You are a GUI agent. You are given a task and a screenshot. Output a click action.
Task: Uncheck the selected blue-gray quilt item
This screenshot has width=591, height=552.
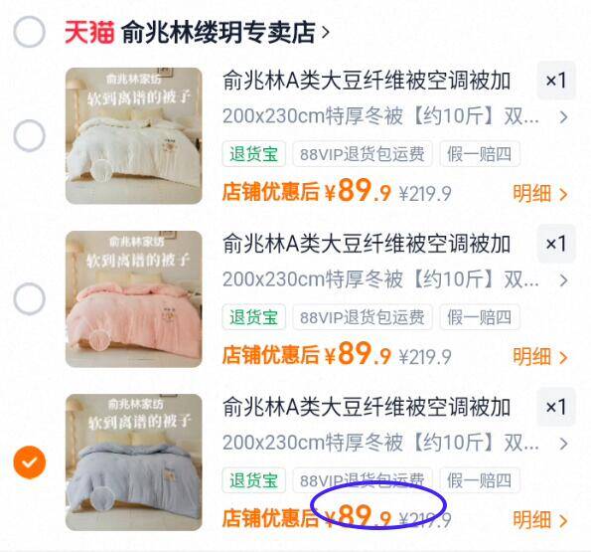pyautogui.click(x=30, y=462)
